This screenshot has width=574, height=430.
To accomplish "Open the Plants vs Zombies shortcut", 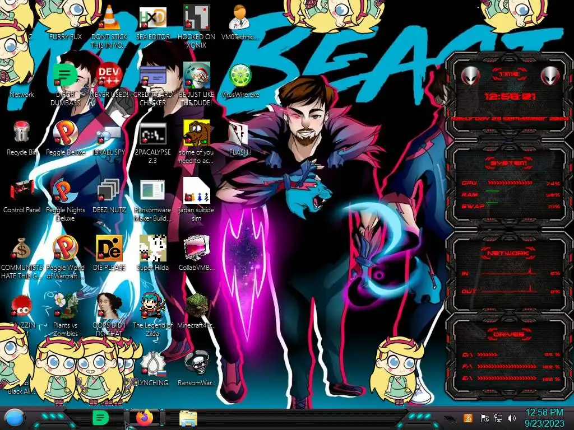I will coord(66,306).
